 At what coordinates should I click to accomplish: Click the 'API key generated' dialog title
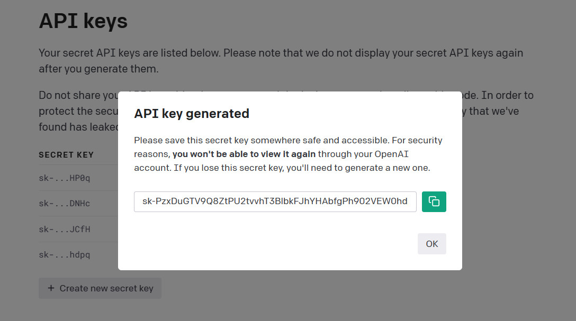(x=192, y=114)
